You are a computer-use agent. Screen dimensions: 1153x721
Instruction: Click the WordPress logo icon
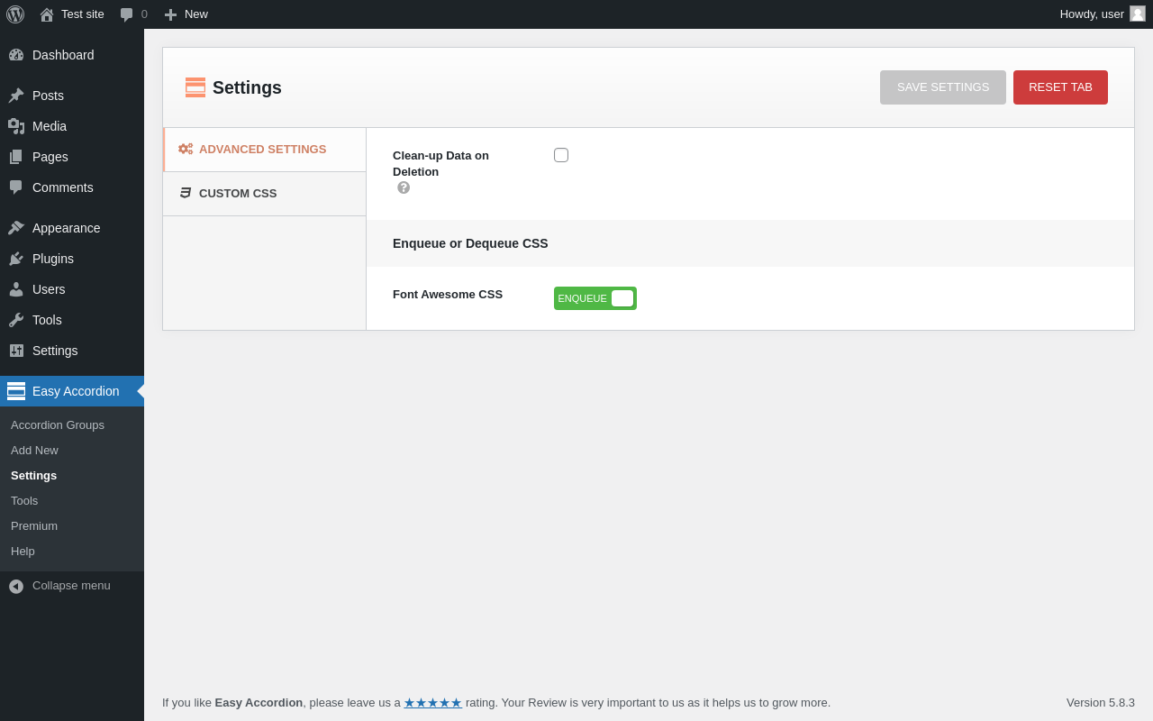pos(15,14)
